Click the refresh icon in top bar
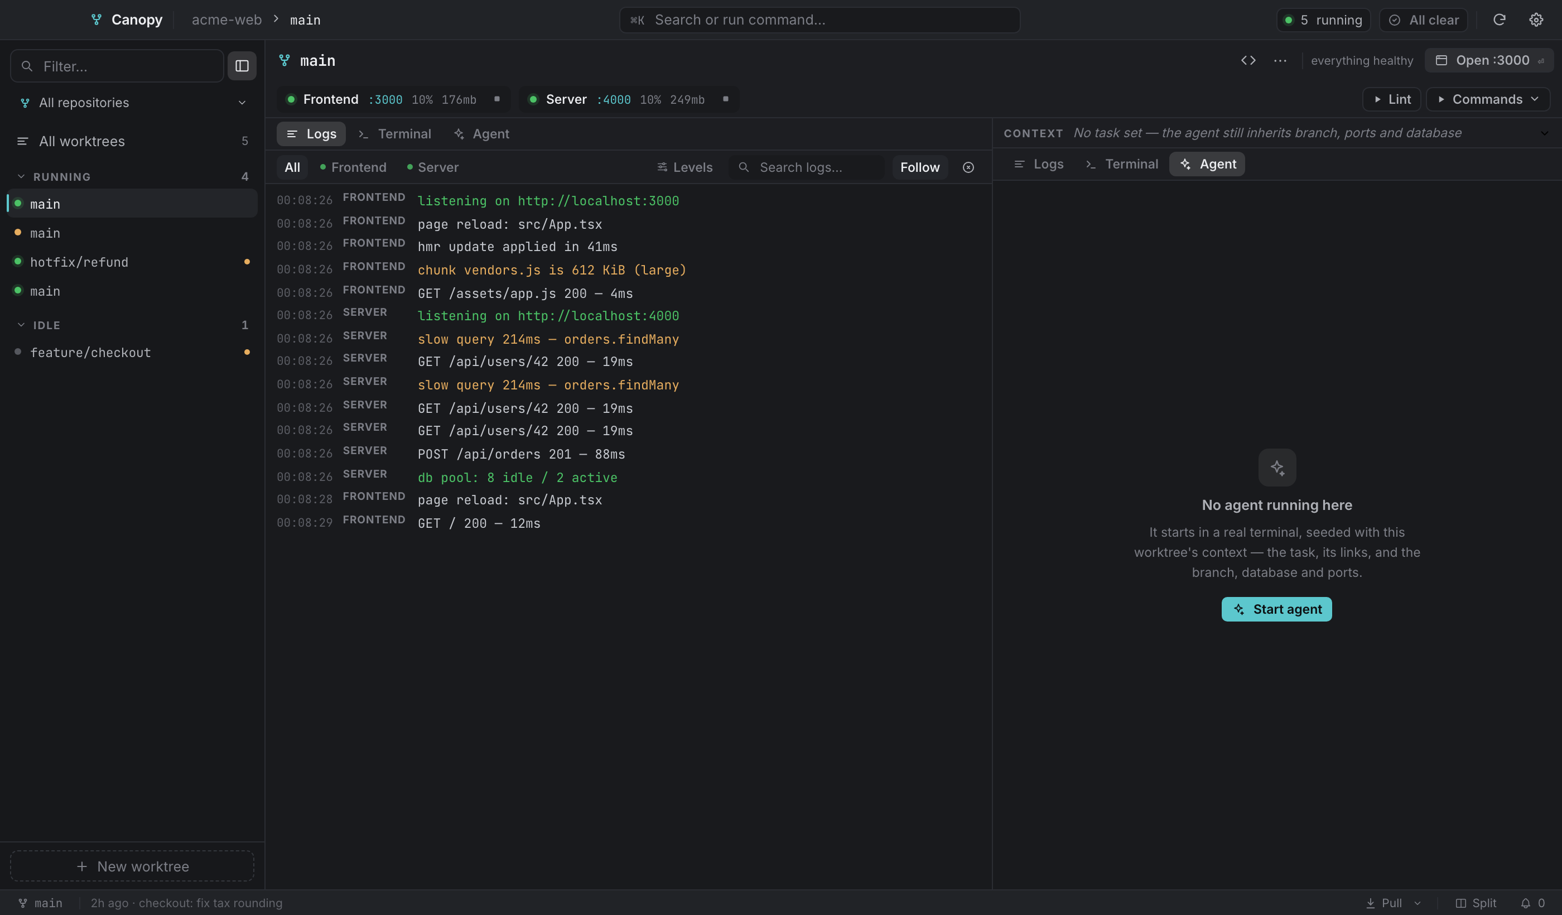The image size is (1562, 915). click(1499, 20)
